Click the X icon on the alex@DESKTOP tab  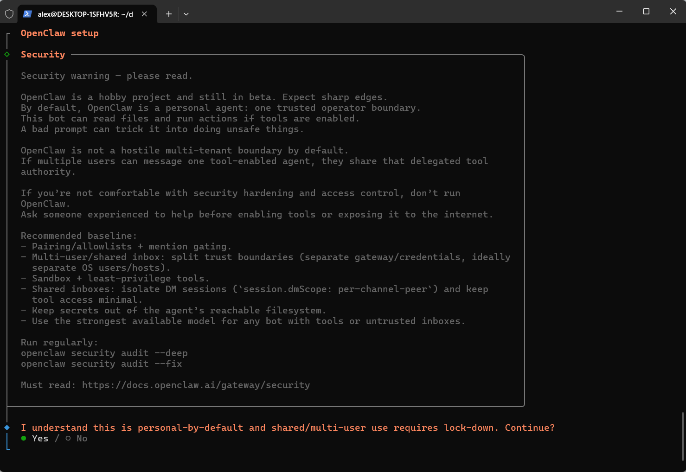[x=144, y=14]
